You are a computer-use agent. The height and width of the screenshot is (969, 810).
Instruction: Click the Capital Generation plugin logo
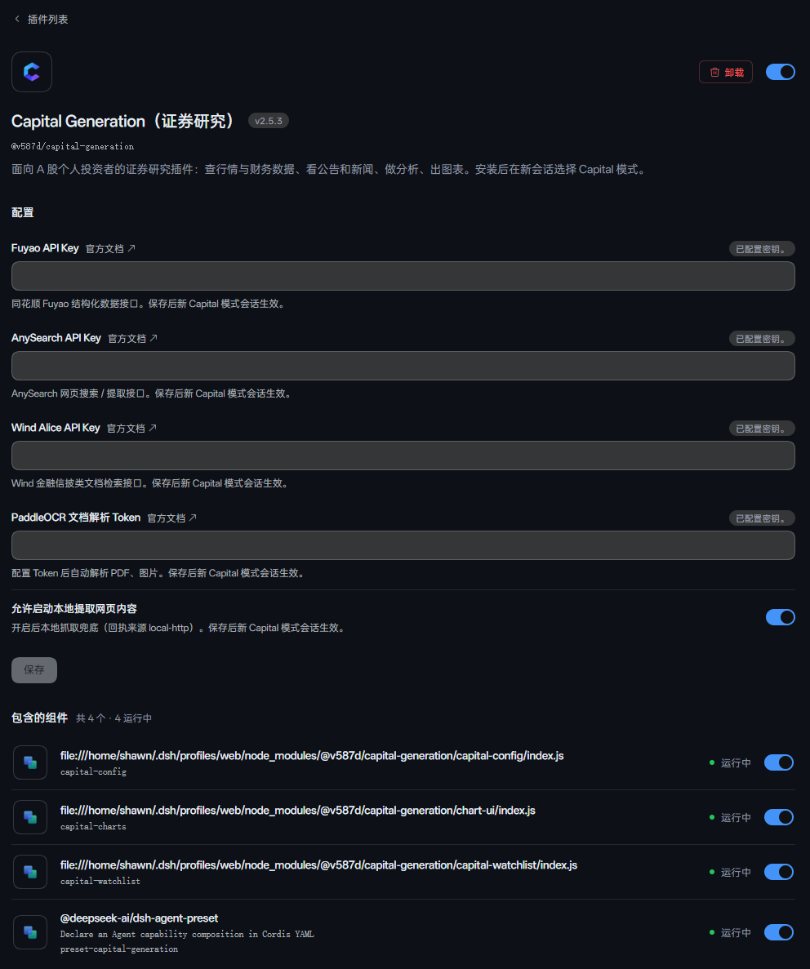click(x=32, y=72)
